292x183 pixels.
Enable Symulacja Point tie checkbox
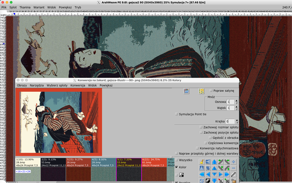[177, 114]
